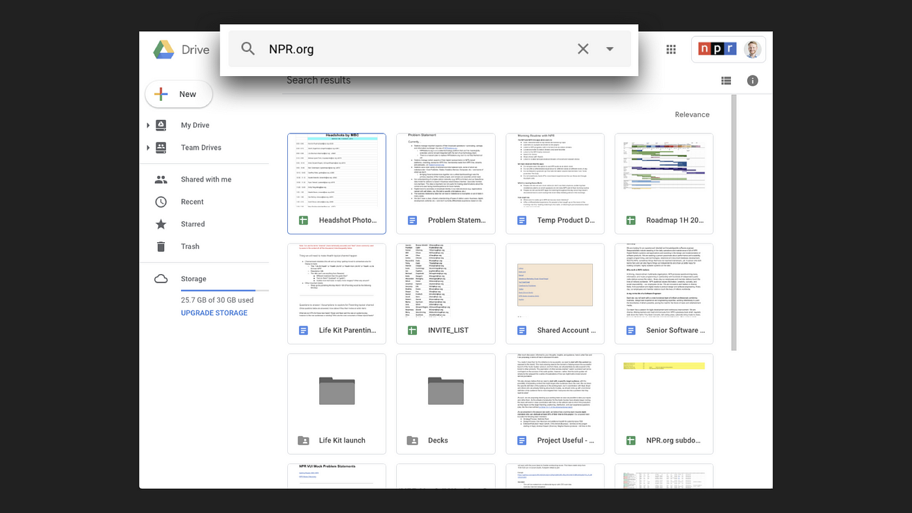Expand the Team Drives tree

tap(148, 147)
